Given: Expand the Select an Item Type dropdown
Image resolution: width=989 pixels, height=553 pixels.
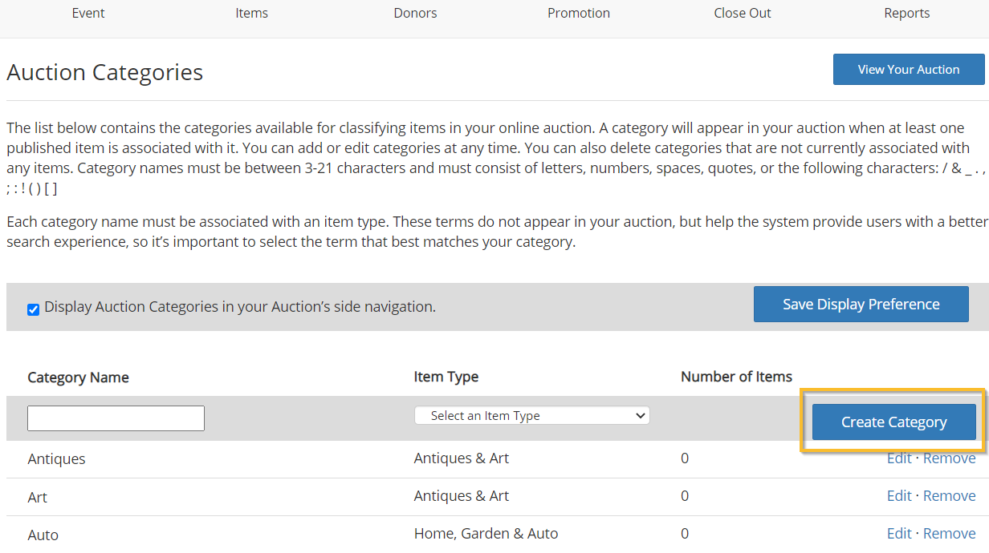Looking at the screenshot, I should (532, 416).
